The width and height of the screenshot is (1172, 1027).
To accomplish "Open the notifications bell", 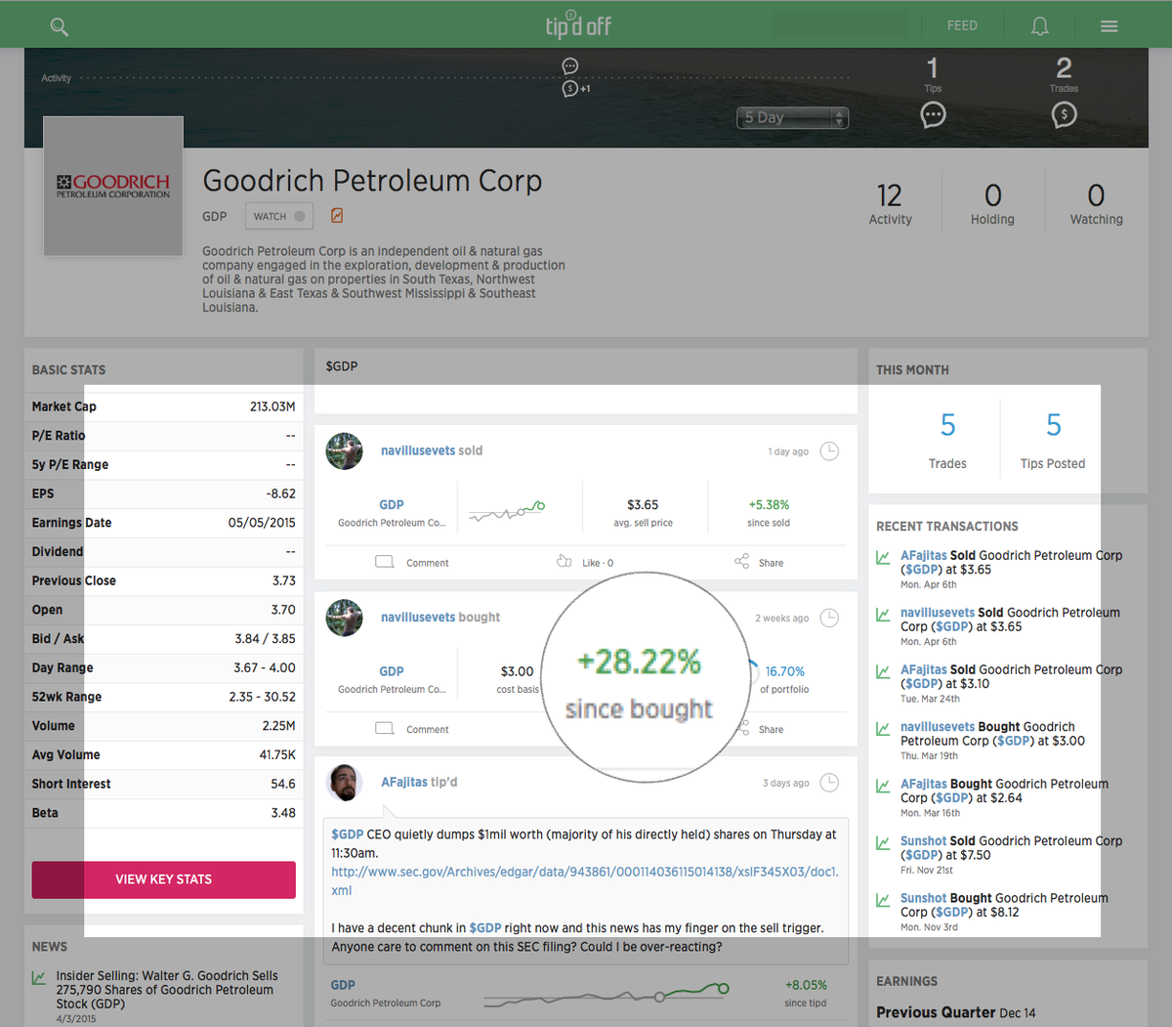I will click(1040, 26).
